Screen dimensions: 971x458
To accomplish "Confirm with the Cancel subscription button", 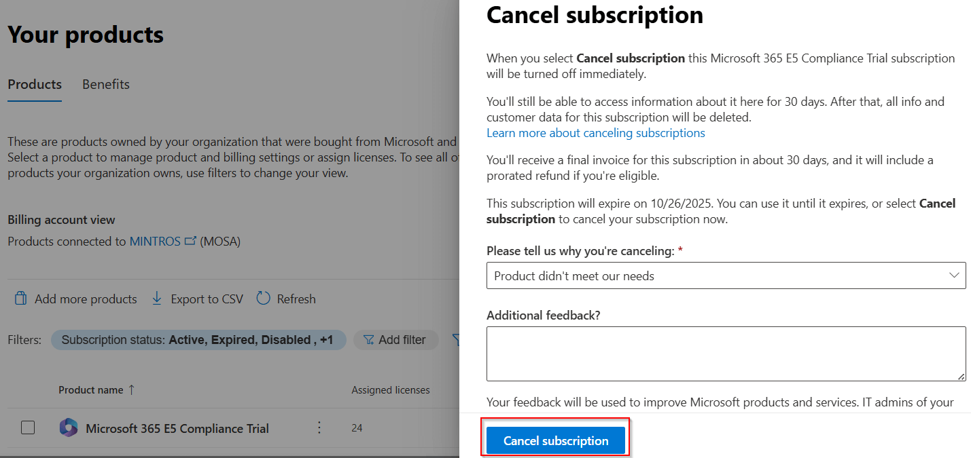I will pos(556,440).
